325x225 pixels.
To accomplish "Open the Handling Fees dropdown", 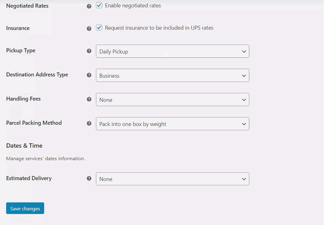I will pos(172,100).
